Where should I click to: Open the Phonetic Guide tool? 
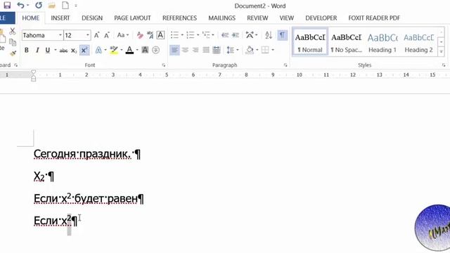(x=150, y=35)
